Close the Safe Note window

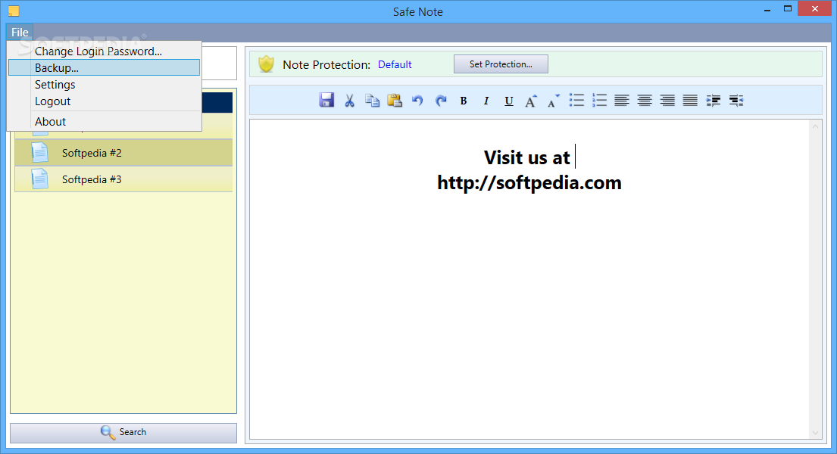coord(815,8)
